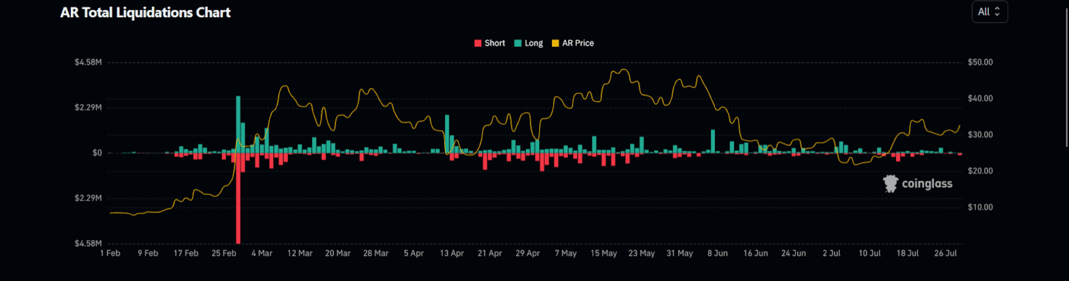This screenshot has width=1069, height=281.
Task: Click the up-down chevron in the All selector
Action: (997, 12)
